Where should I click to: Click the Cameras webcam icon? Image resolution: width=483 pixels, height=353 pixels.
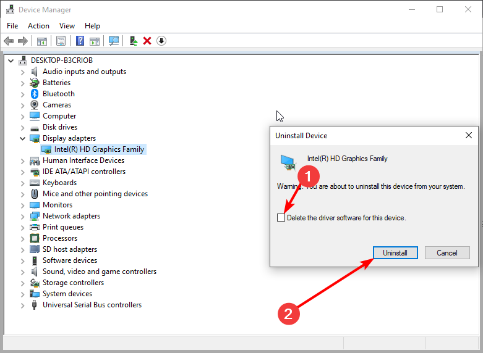(35, 105)
